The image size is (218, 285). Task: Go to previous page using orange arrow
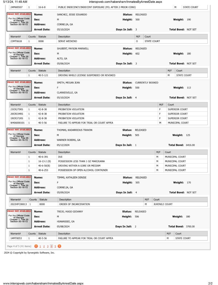36,246
